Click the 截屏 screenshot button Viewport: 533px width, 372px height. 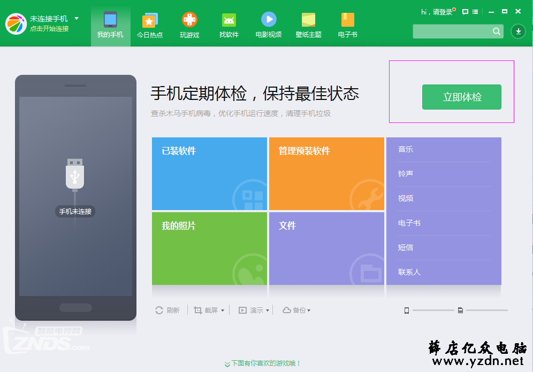tap(205, 310)
